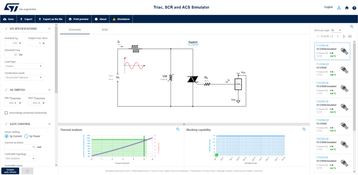Click magnifier icon above product list
Image resolution: width=358 pixels, height=175 pixels.
(352, 27)
